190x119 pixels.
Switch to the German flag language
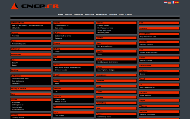point(169,2)
